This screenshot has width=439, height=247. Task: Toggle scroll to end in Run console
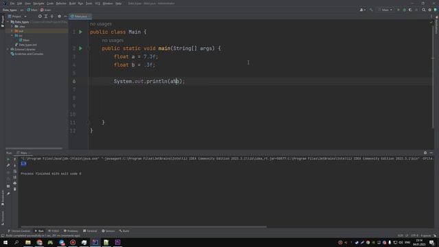point(15,177)
